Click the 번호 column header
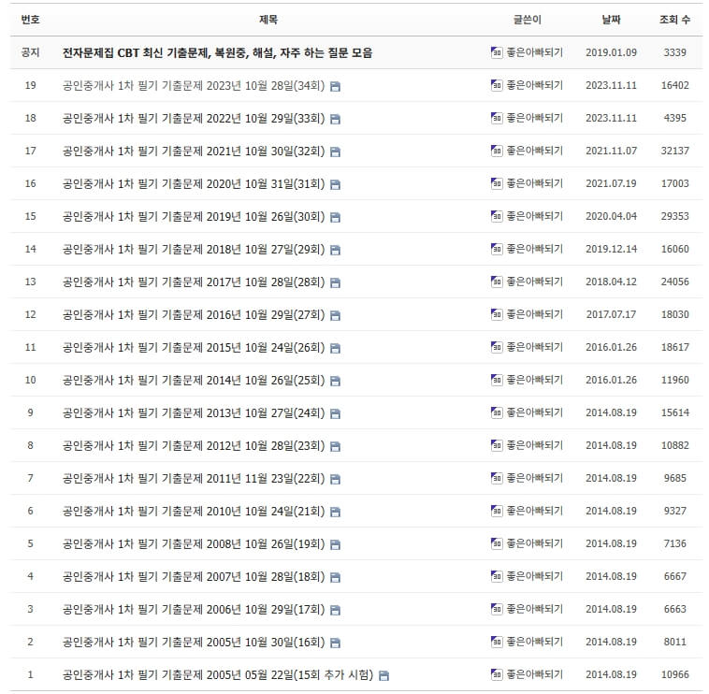This screenshot has width=709, height=694. point(30,20)
